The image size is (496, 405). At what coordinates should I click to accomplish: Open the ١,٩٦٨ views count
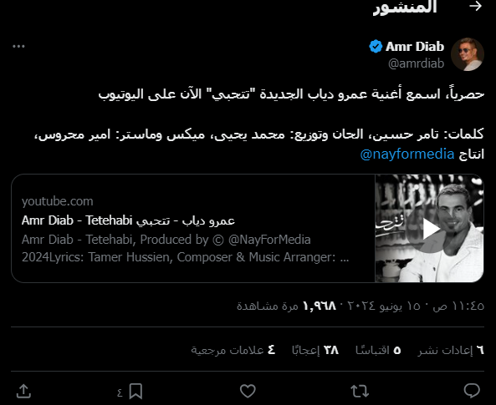(287, 306)
